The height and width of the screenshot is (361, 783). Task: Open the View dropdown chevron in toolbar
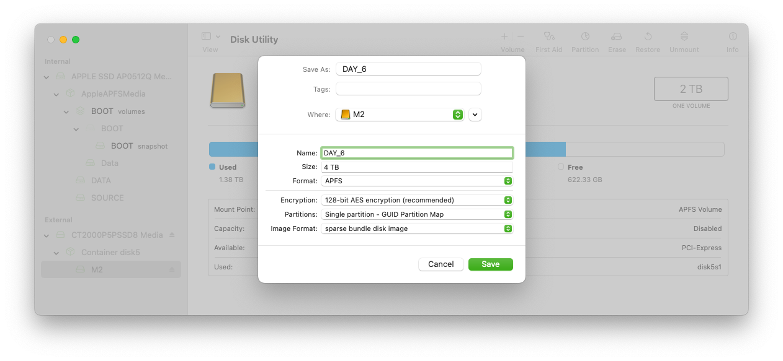218,37
